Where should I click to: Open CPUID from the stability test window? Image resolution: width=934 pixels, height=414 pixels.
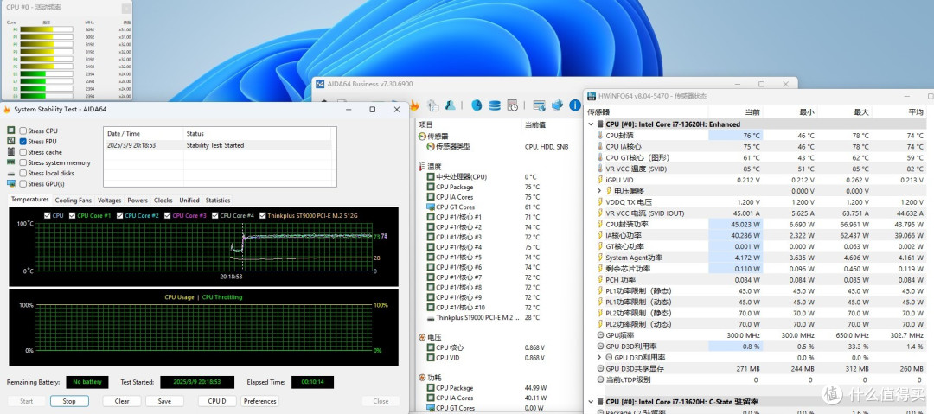[217, 401]
